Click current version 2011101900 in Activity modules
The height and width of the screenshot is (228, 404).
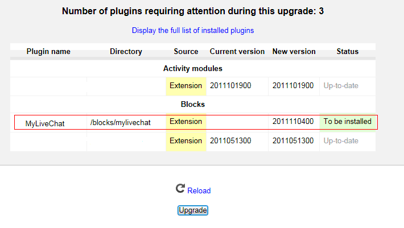(x=230, y=86)
